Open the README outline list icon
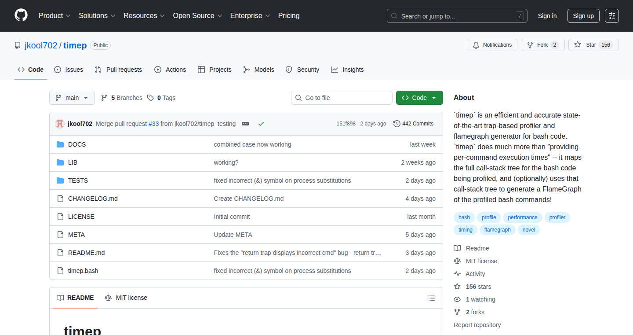 point(432,298)
